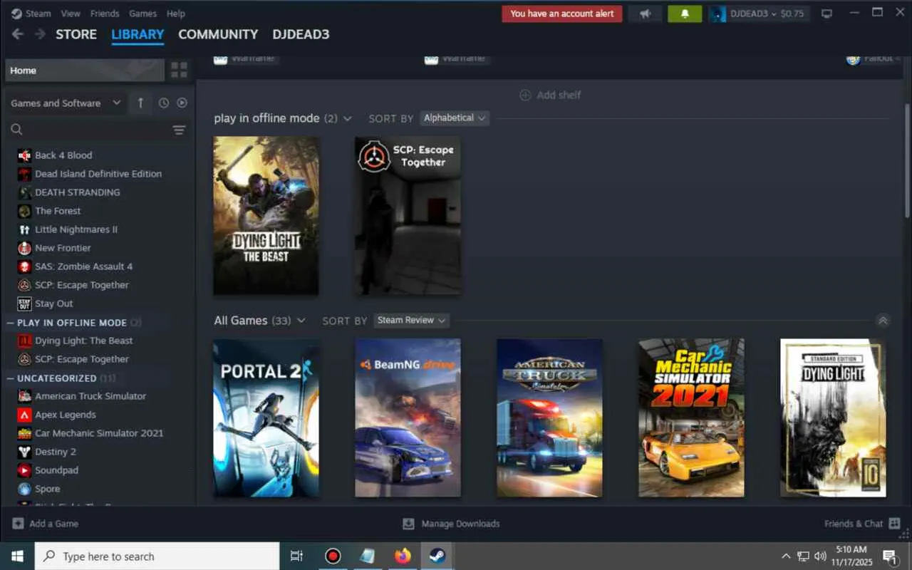The width and height of the screenshot is (912, 570).
Task: Launch Firefox from the taskbar
Action: (403, 556)
